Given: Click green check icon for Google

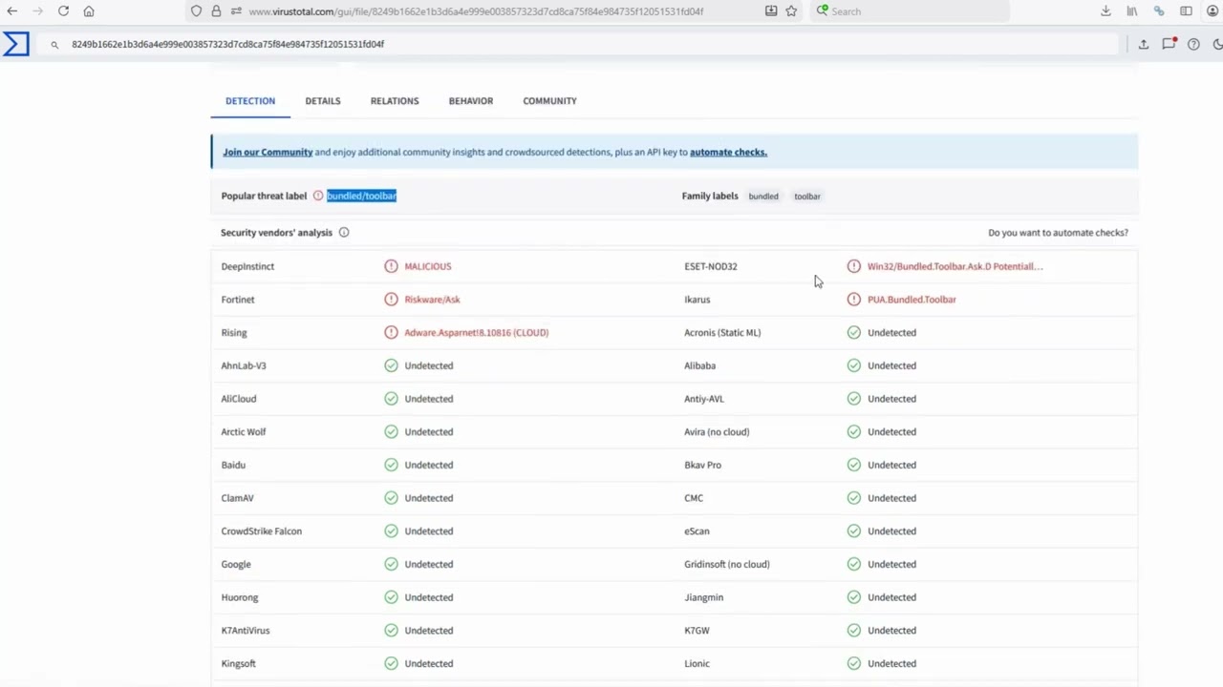Looking at the screenshot, I should [x=391, y=564].
